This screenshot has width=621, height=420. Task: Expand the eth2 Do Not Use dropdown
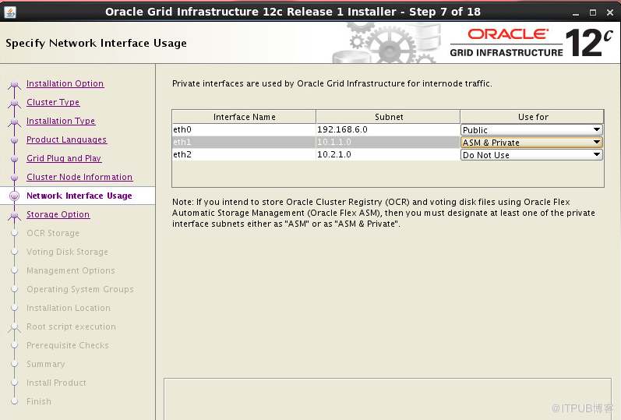pyautogui.click(x=531, y=155)
